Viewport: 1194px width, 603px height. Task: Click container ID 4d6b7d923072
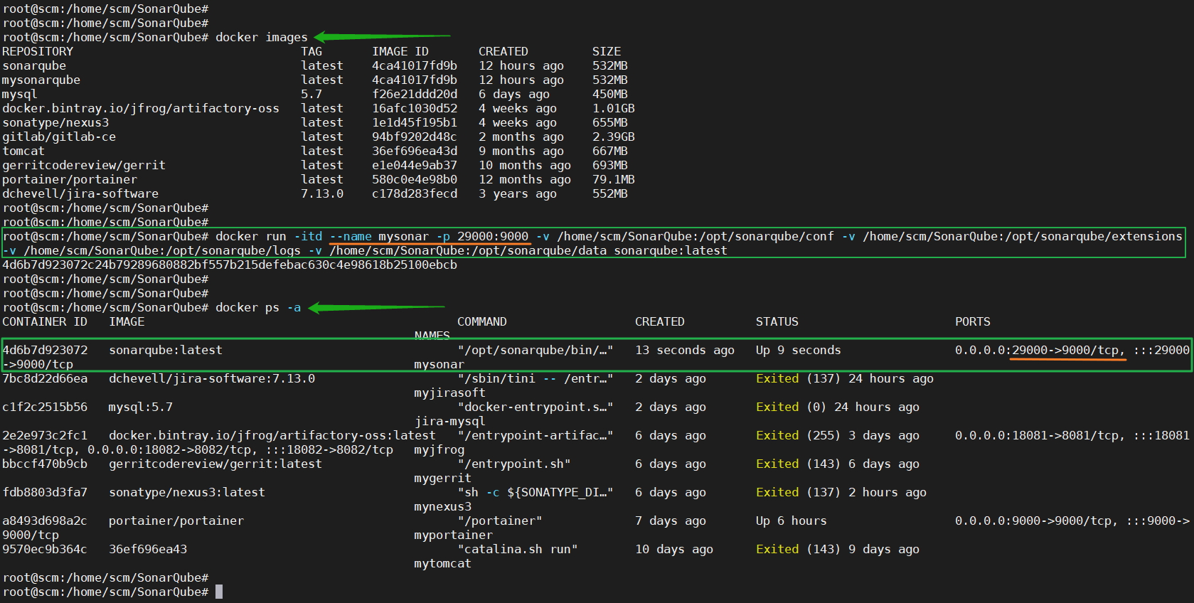click(45, 350)
